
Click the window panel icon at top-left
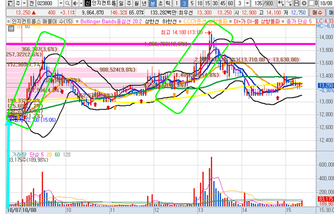[x=10, y=3]
